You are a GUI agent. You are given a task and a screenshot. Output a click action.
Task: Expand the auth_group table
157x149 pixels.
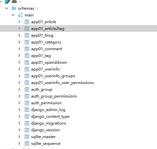[19, 89]
